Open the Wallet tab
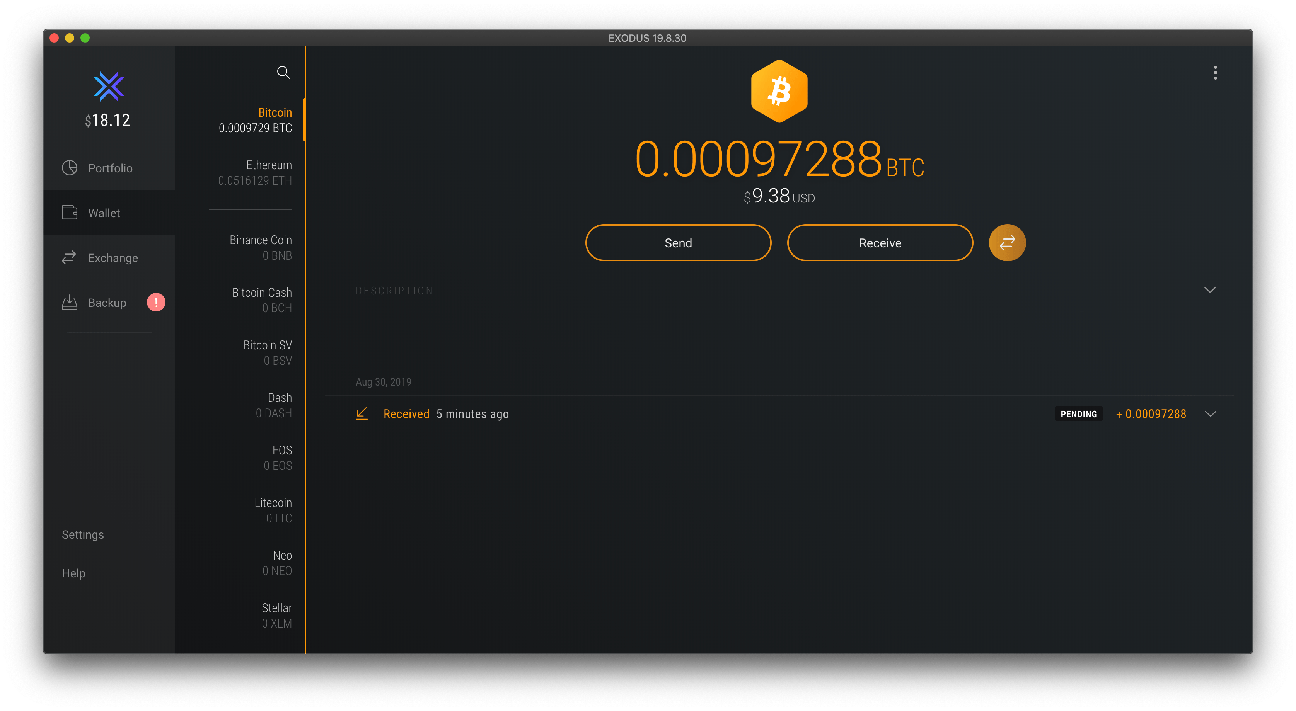 click(x=104, y=213)
